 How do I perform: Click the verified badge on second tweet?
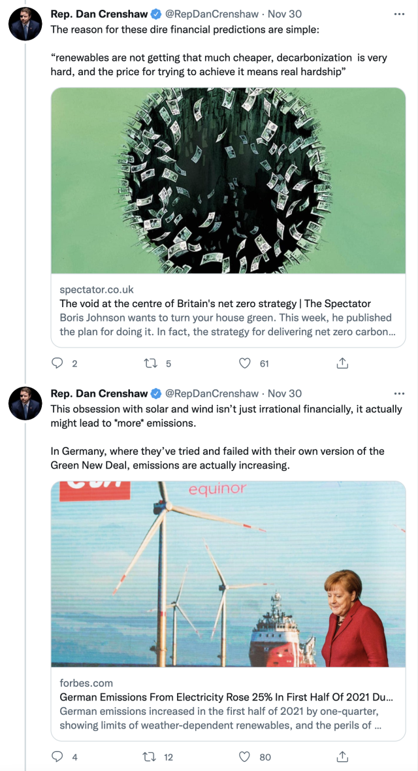[x=157, y=393]
